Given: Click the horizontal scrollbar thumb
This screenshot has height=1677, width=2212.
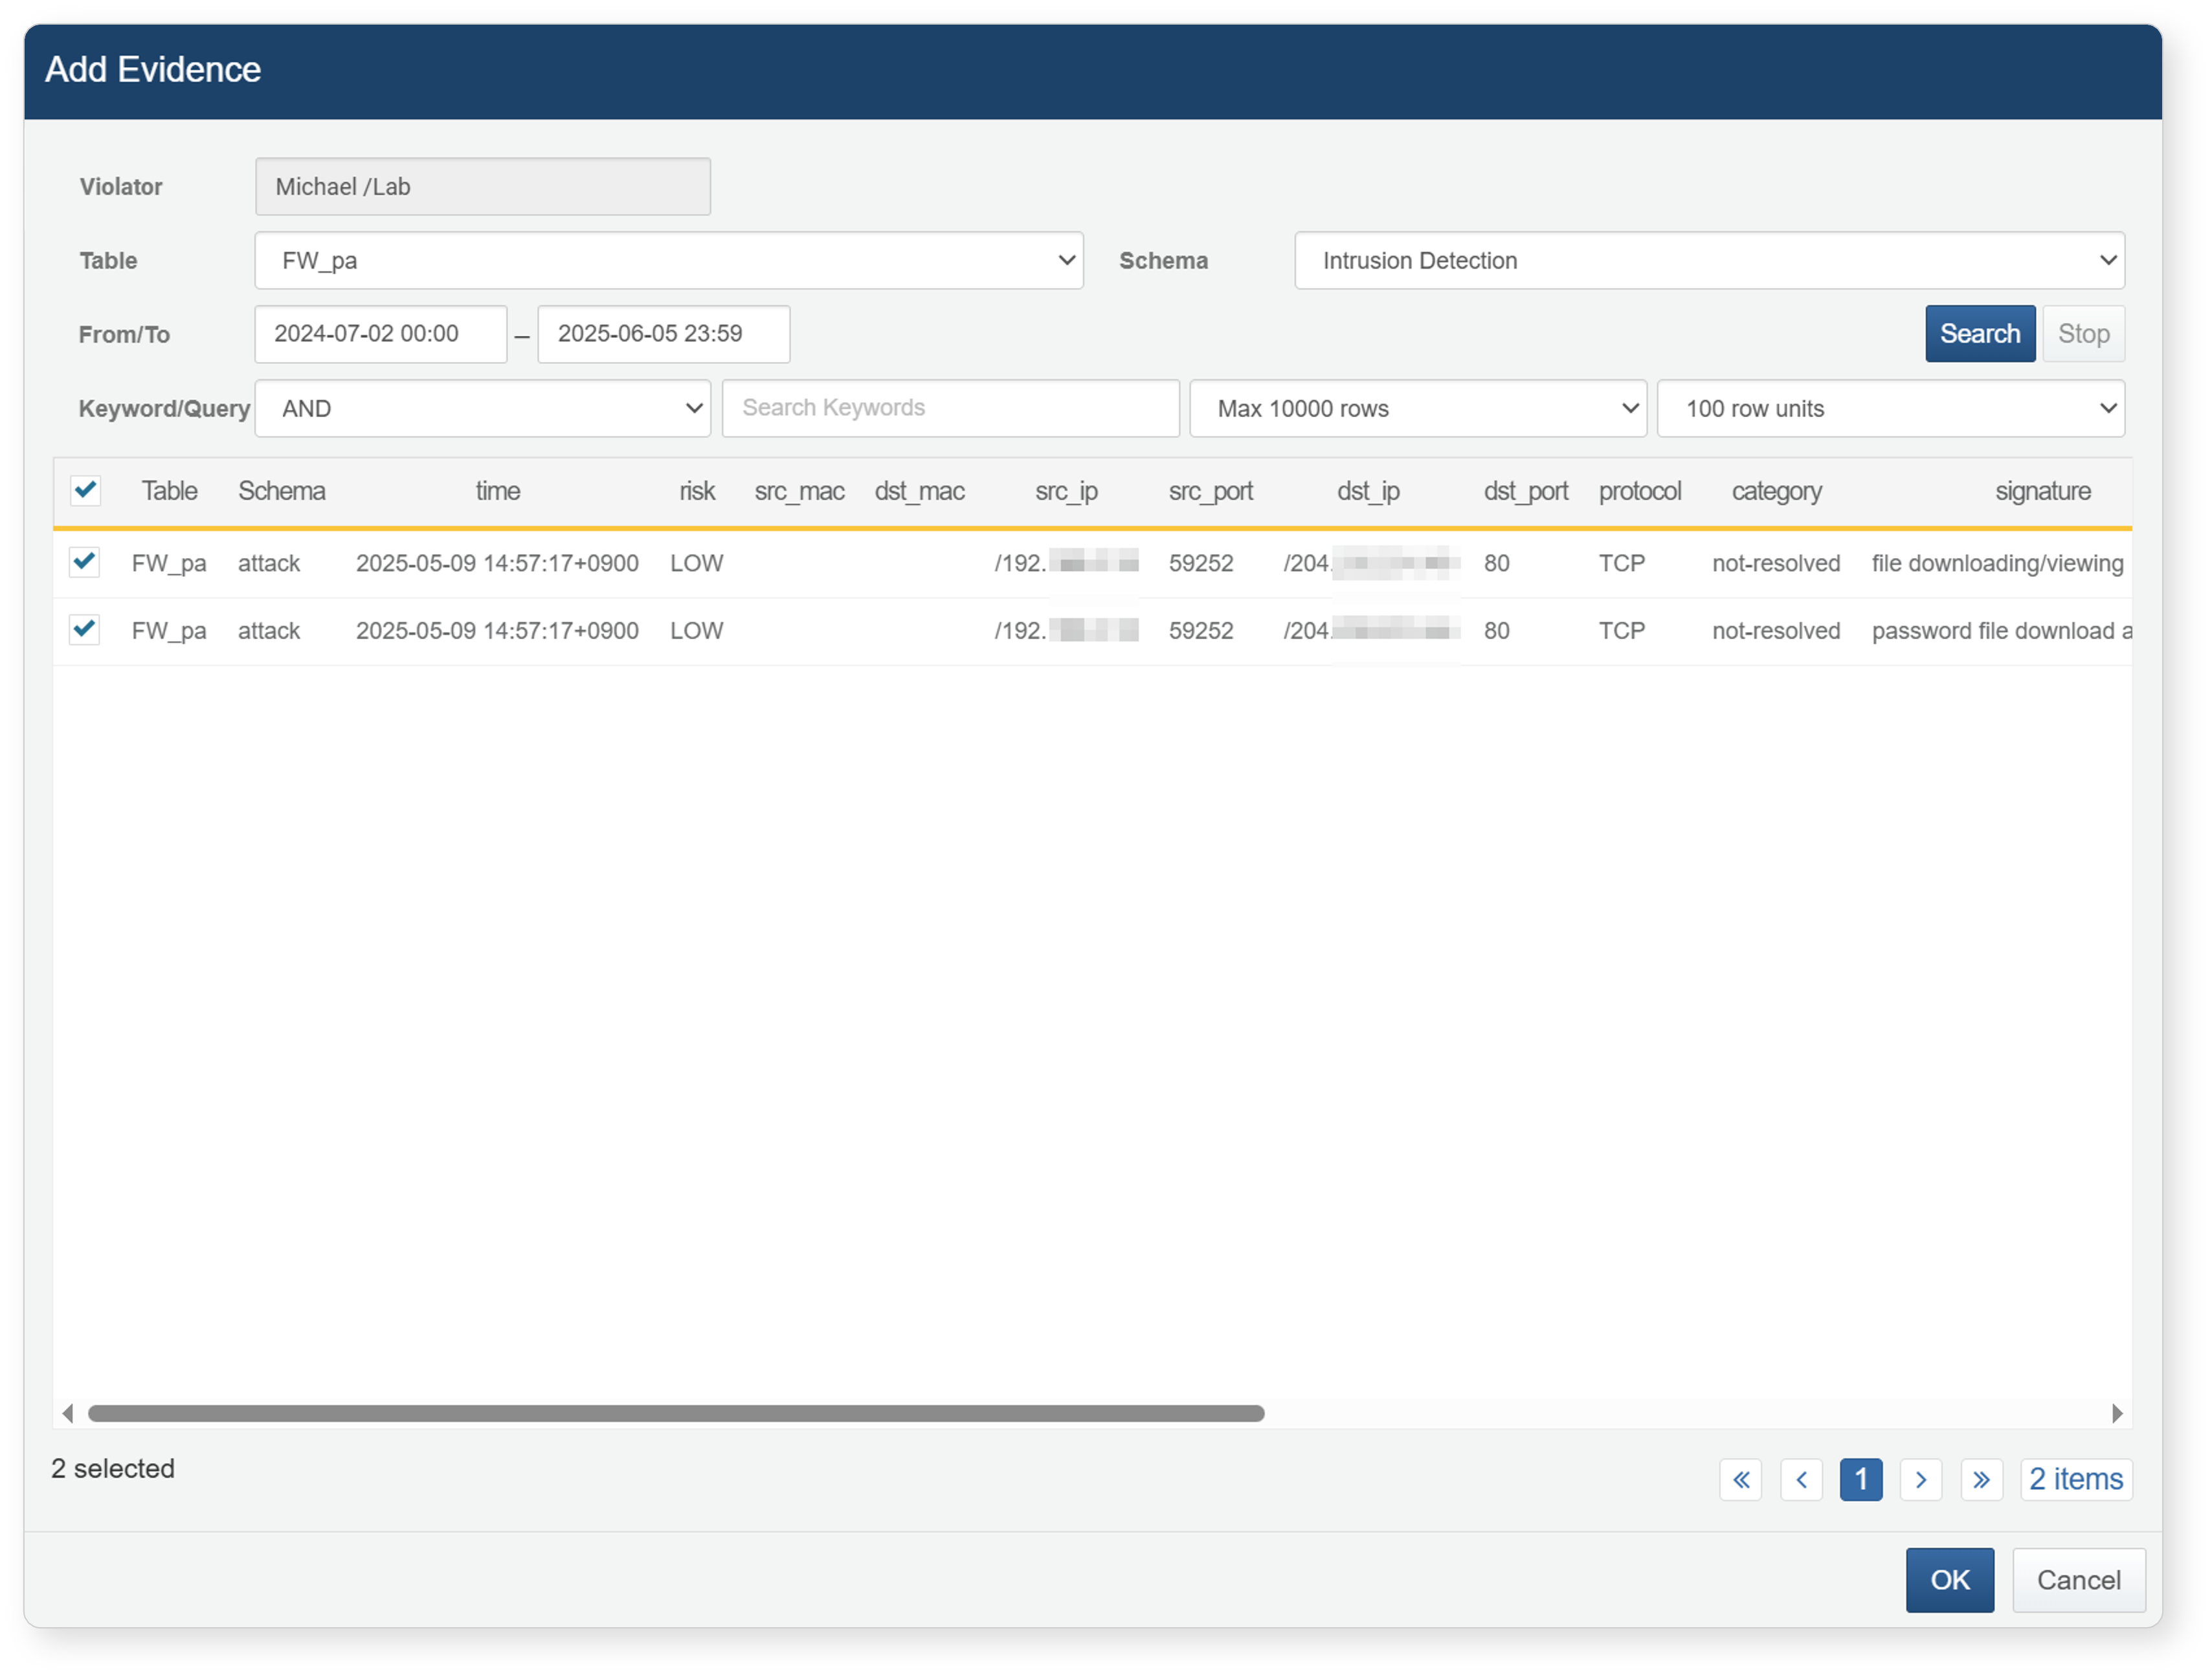Looking at the screenshot, I should coord(676,1413).
